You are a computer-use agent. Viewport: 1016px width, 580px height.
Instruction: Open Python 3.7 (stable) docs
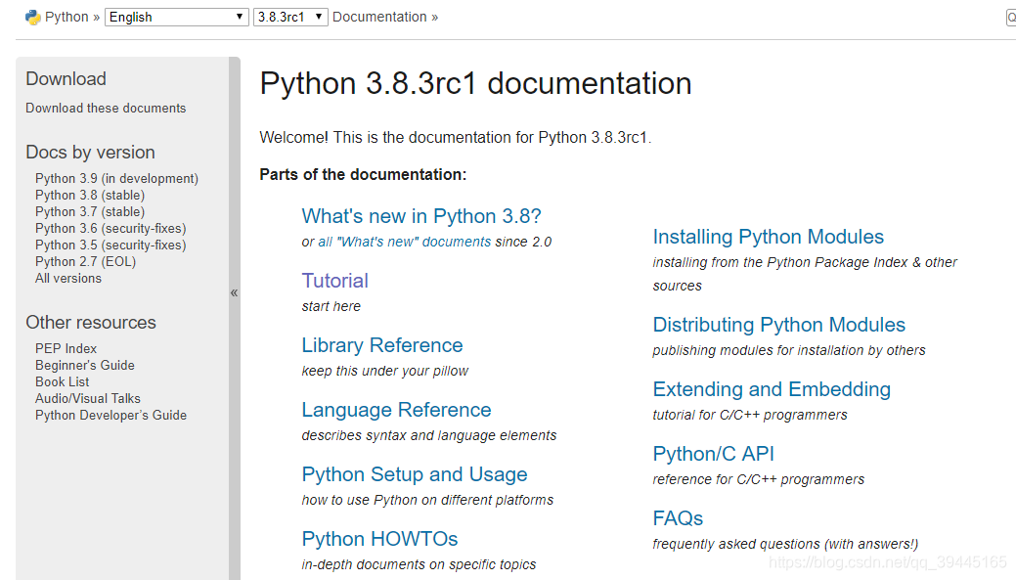(x=90, y=212)
